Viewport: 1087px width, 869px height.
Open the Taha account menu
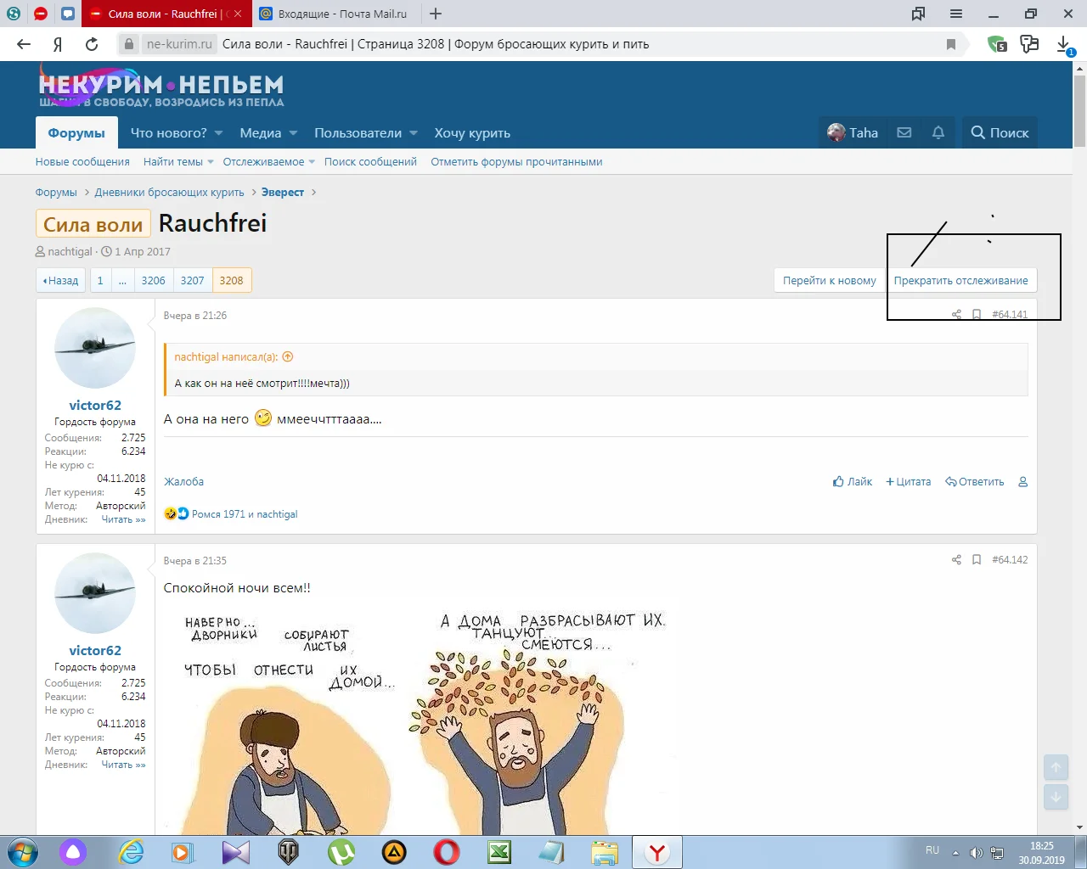pos(853,132)
